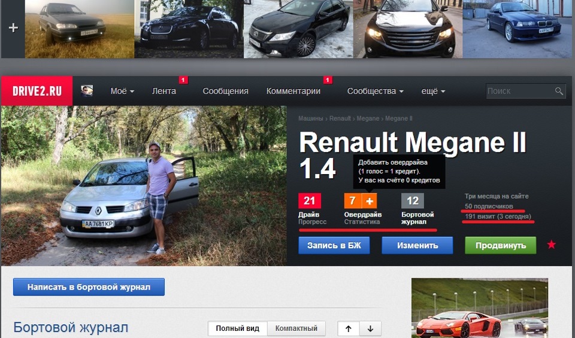Open the Лента menu item
575x338 pixels.
coord(164,91)
